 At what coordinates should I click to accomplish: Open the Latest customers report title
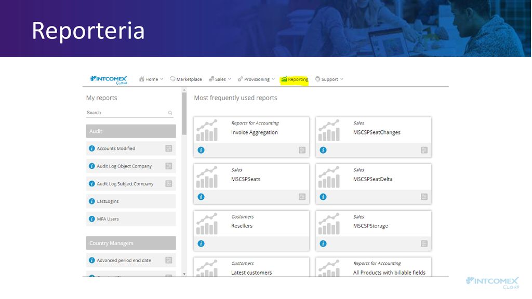(x=251, y=273)
